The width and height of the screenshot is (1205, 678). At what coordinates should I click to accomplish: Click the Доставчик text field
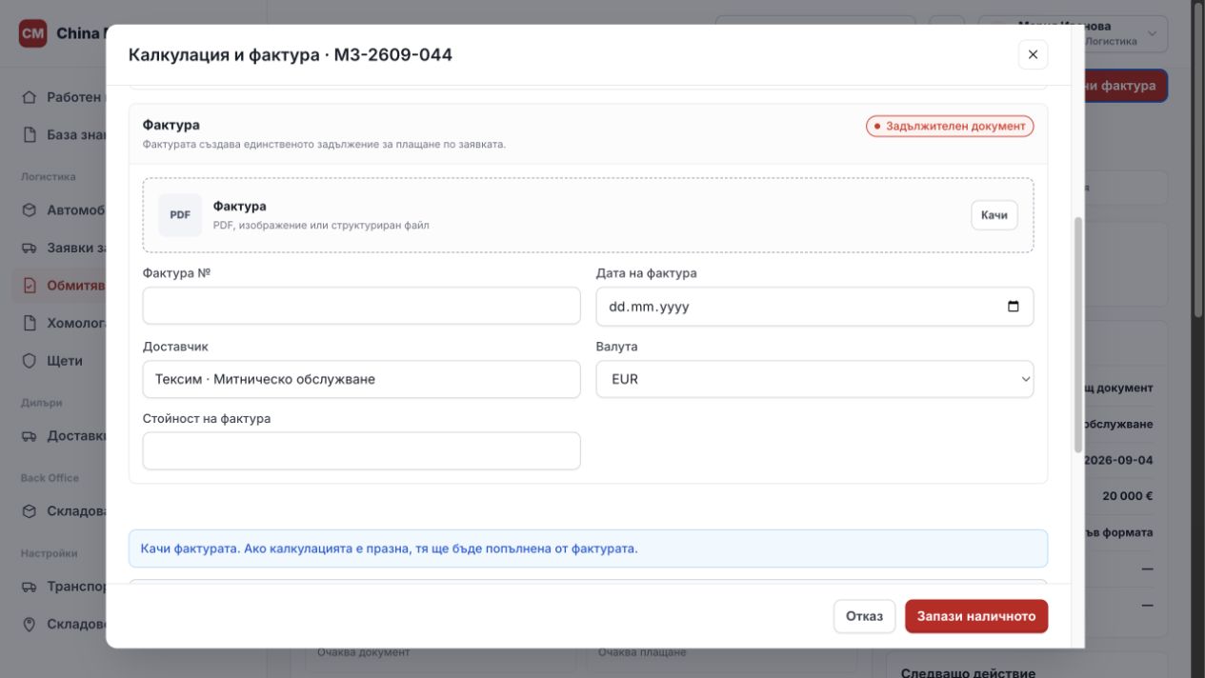pyautogui.click(x=361, y=379)
